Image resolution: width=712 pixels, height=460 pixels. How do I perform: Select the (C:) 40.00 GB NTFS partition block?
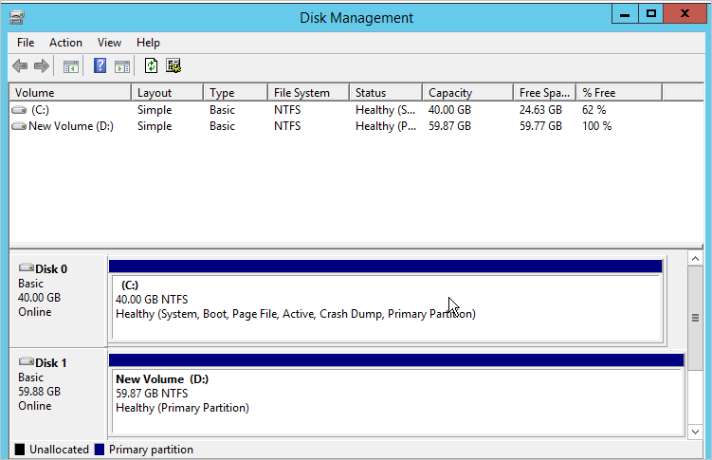coord(386,301)
